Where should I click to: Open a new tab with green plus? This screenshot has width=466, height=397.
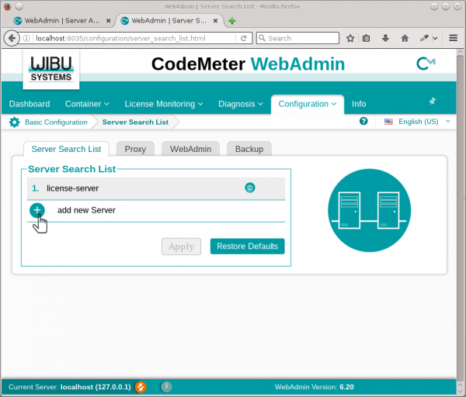point(232,21)
